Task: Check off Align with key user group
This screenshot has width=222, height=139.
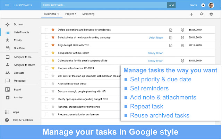Action: pyautogui.click(x=46, y=83)
